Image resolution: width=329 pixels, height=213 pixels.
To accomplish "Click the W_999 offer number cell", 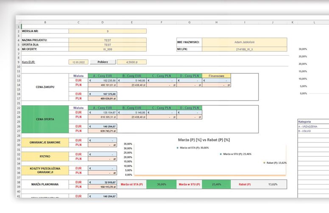I will coord(107,49).
